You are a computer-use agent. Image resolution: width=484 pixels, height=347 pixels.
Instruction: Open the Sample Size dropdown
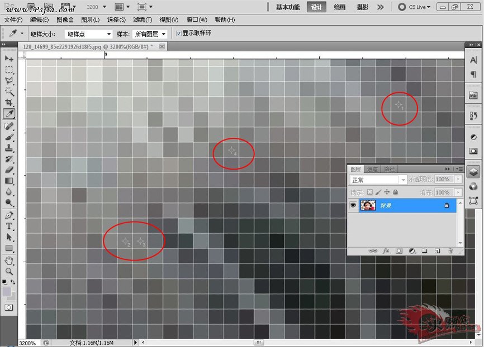[88, 34]
